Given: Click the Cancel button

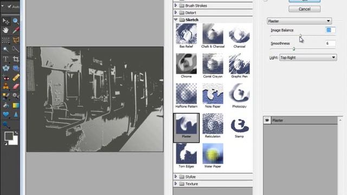Looking at the screenshot, I should coord(304,9).
